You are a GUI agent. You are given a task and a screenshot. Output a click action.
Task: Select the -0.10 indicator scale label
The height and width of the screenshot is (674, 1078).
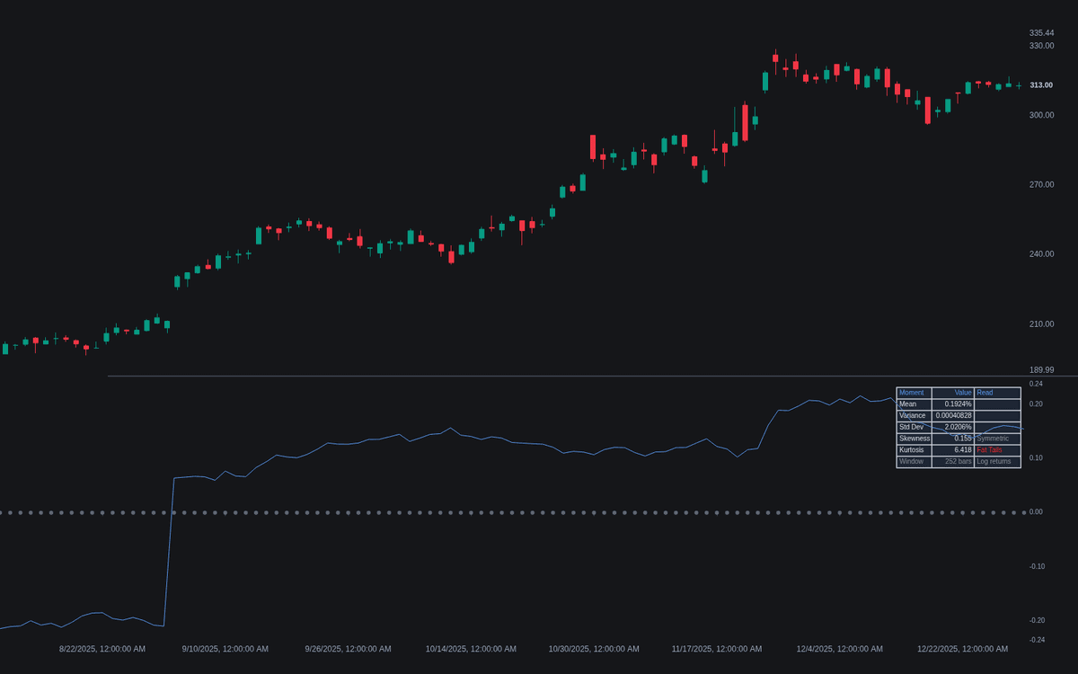1037,567
